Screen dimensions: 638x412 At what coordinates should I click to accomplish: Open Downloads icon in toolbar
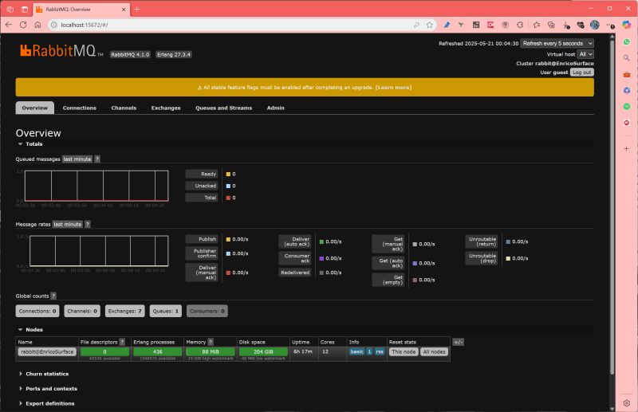(566, 26)
